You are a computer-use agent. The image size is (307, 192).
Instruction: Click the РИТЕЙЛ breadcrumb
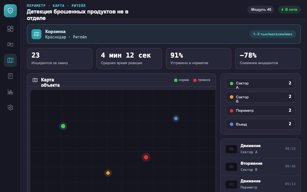pyautogui.click(x=78, y=6)
